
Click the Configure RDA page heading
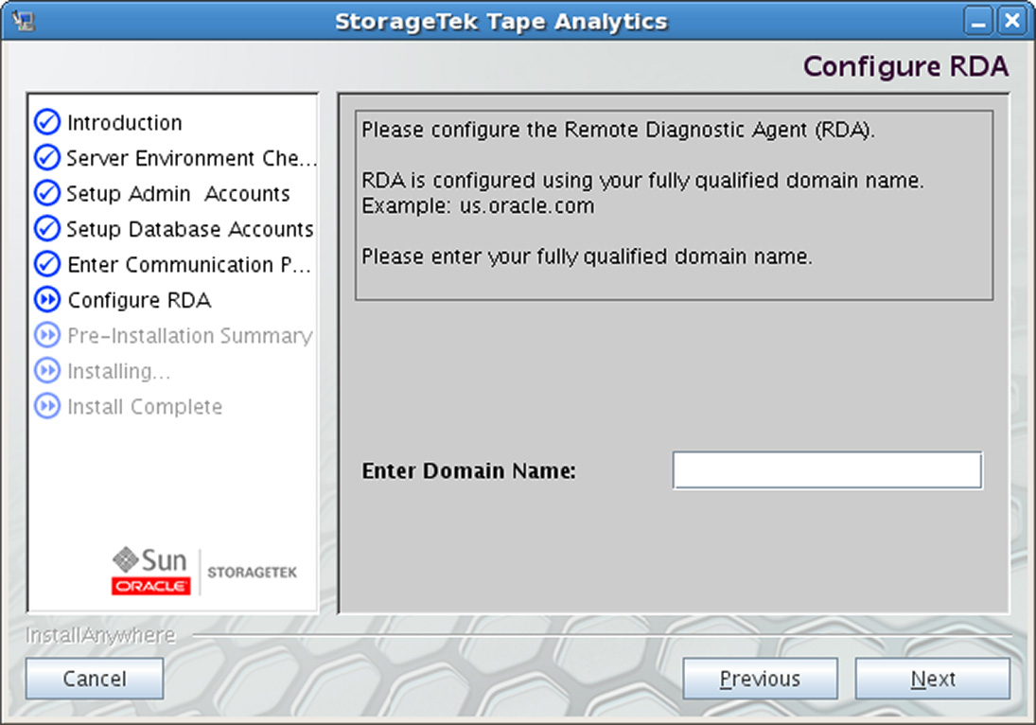[905, 67]
